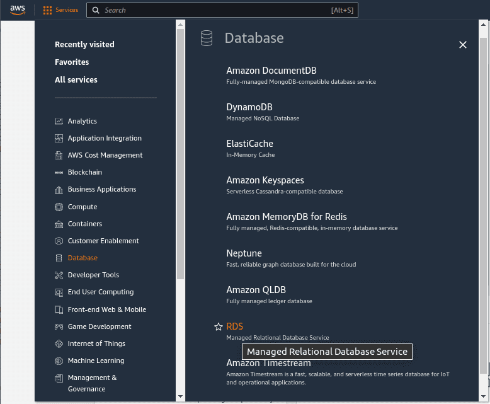Screen dimensions: 490x404
Task: Click Database panel scrollbar up arrow
Action: click(x=483, y=25)
